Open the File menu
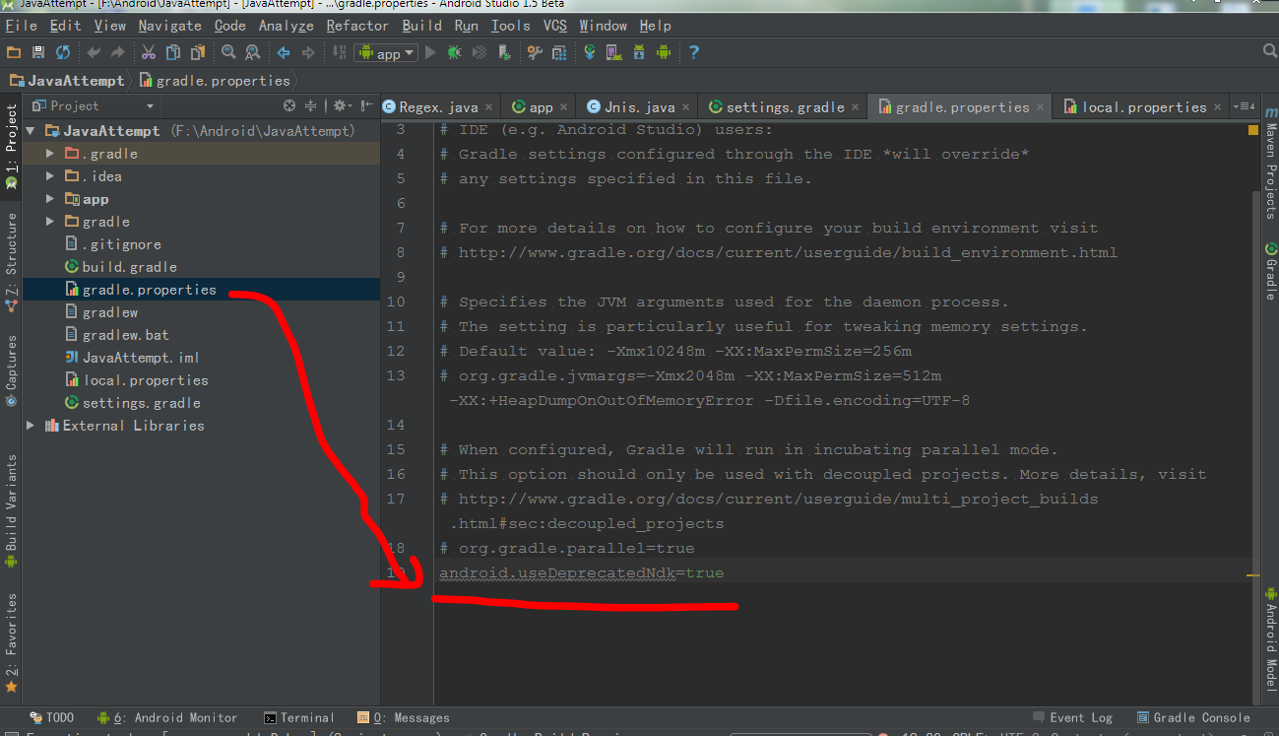This screenshot has height=736, width=1279. pos(21,26)
